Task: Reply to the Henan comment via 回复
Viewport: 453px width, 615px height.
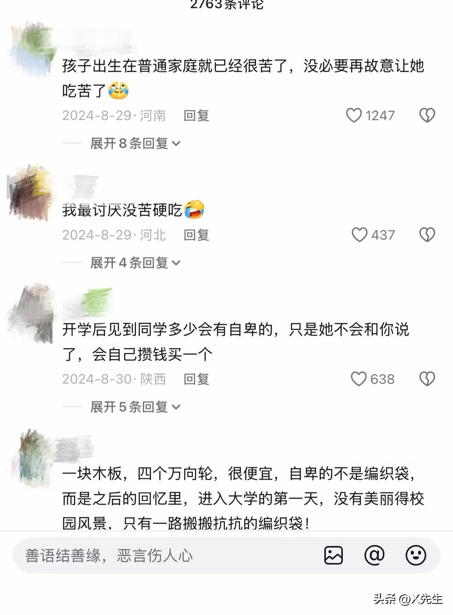Action: tap(196, 115)
